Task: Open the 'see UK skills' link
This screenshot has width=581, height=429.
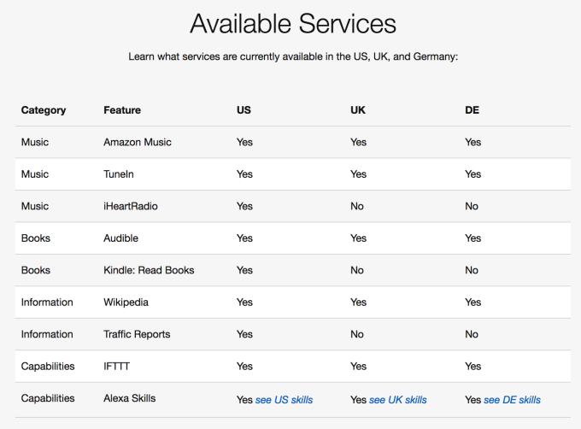Action: click(398, 399)
